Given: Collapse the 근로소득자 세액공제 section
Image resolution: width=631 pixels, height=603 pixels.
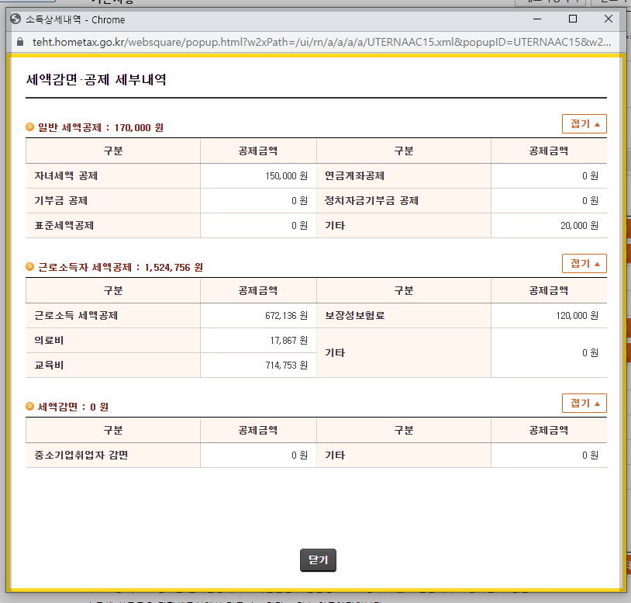Looking at the screenshot, I should click(x=583, y=263).
